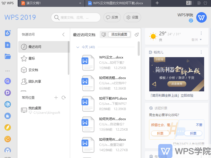211x158 pixels.
Task: Click the WPS学院 account avatar
Action: click(201, 17)
